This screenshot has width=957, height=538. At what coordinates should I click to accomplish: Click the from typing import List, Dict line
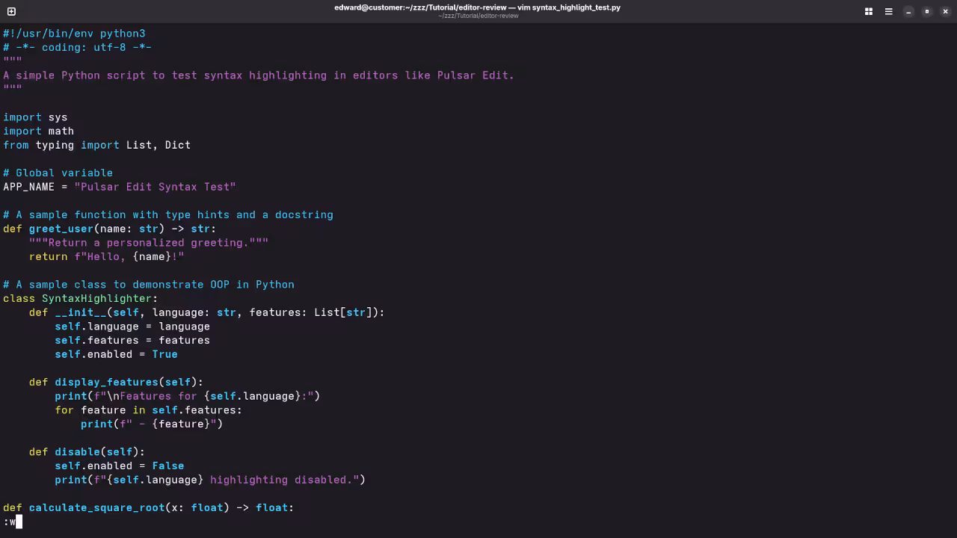point(96,145)
